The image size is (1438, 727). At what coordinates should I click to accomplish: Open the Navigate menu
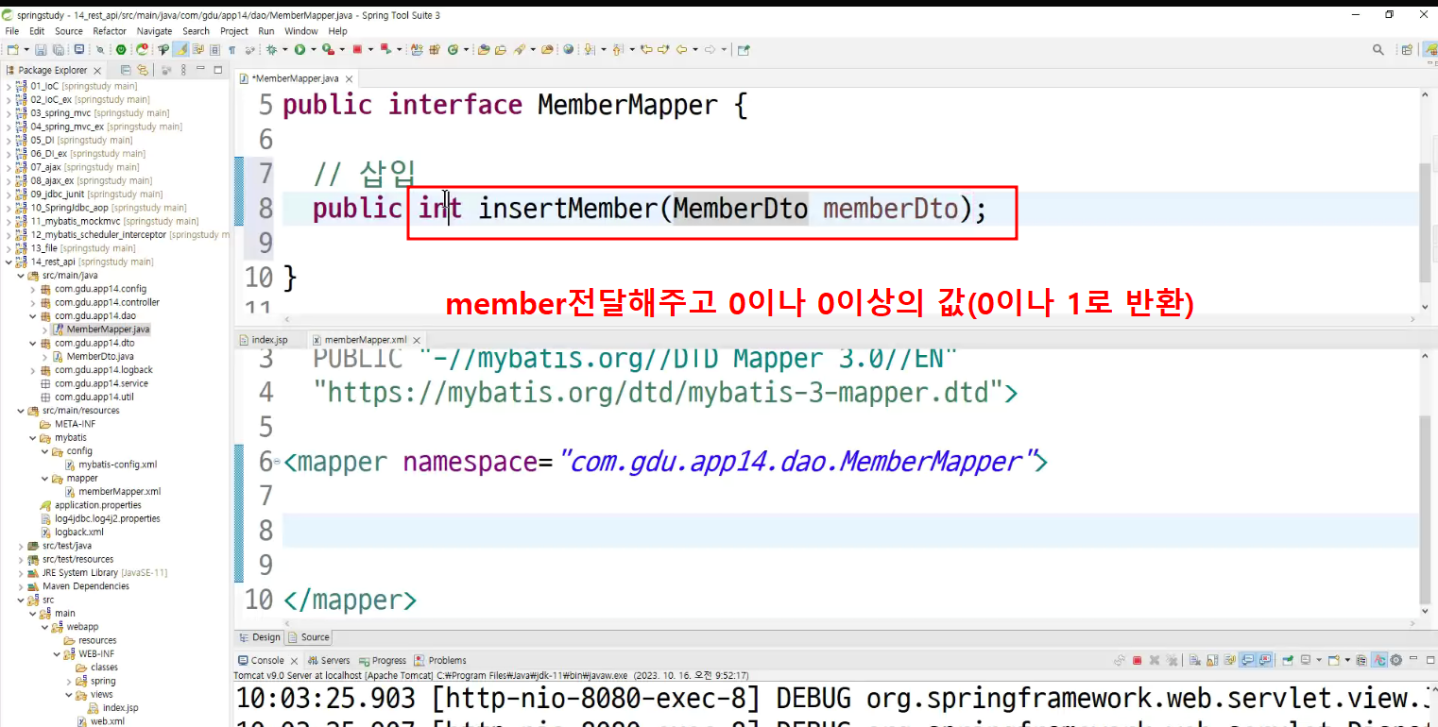pyautogui.click(x=155, y=31)
